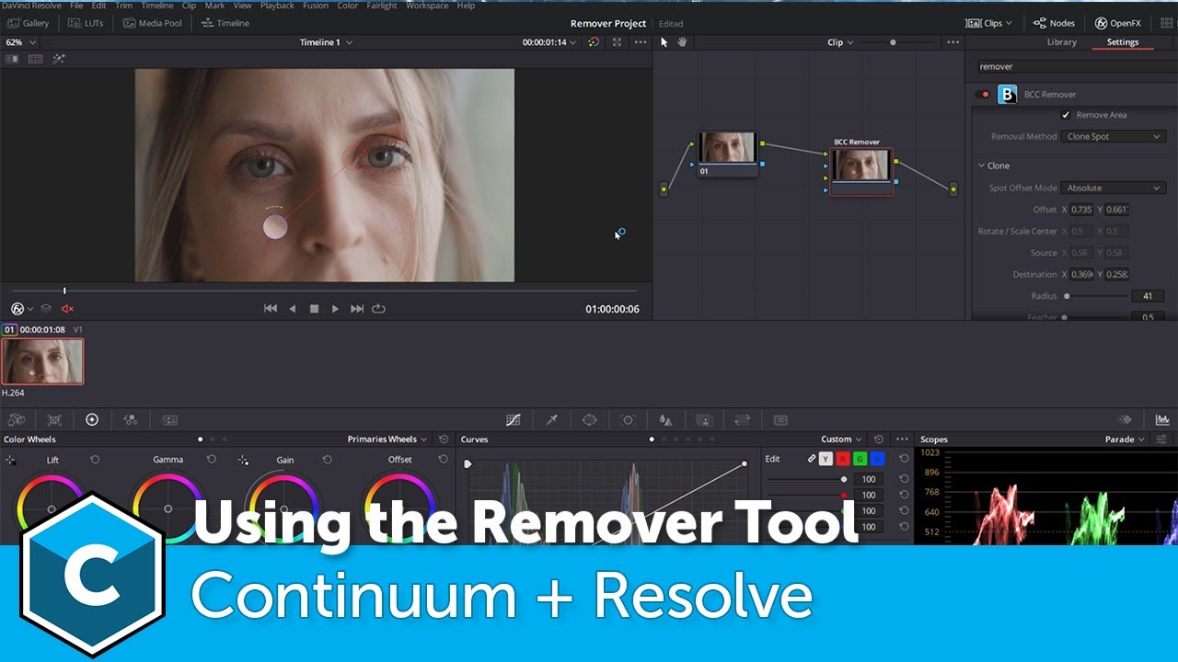Switch to the Settings tab

(x=1122, y=42)
